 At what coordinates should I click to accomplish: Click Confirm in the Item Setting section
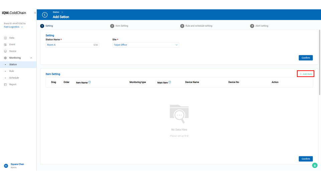click(306, 159)
